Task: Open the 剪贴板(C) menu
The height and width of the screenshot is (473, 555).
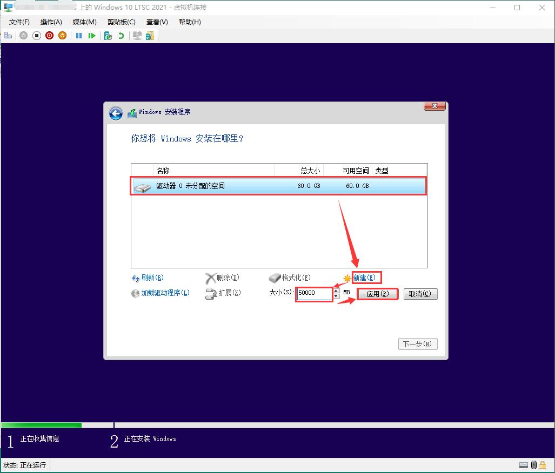Action: click(x=122, y=22)
